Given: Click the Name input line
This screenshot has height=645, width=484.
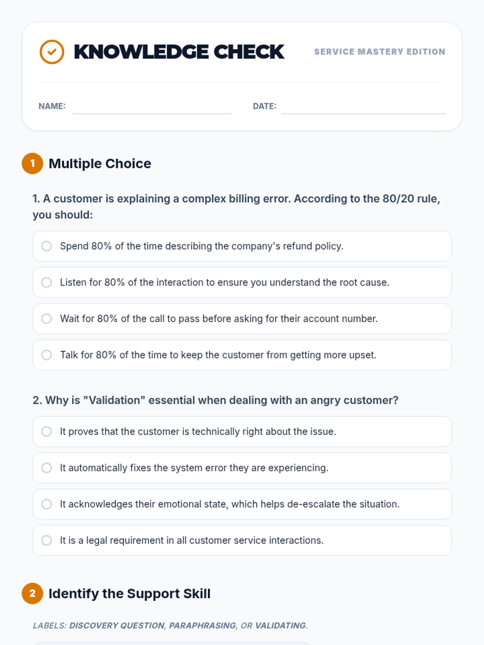Looking at the screenshot, I should pyautogui.click(x=151, y=107).
